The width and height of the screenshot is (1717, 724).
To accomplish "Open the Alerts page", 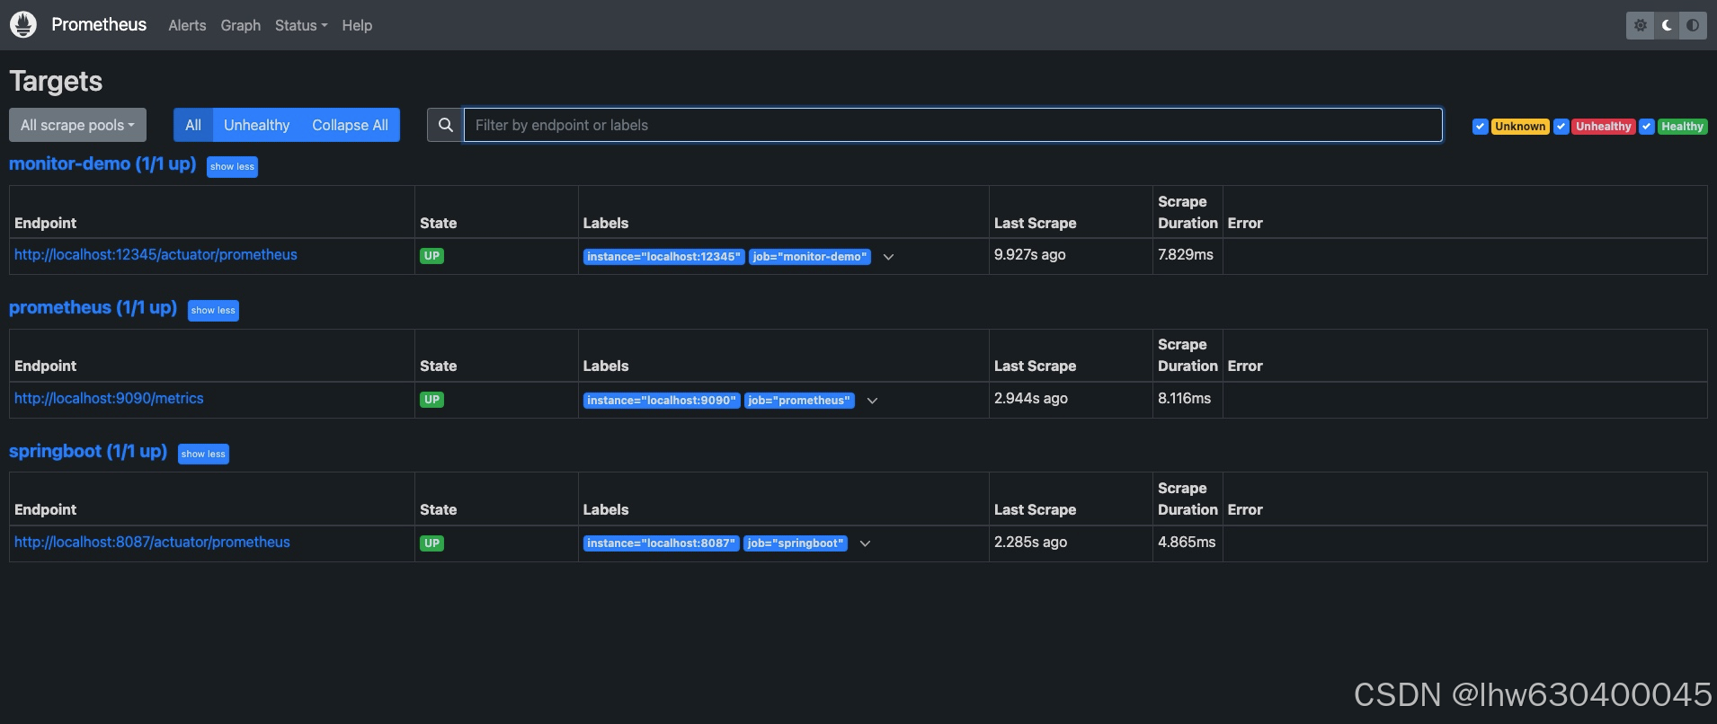I will (x=187, y=25).
